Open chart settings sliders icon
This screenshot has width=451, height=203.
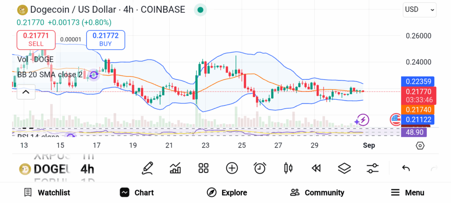pyautogui.click(x=373, y=168)
